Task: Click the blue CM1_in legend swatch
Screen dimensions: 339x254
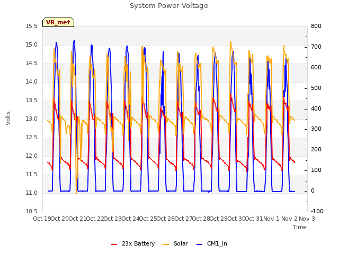Action: (x=200, y=244)
